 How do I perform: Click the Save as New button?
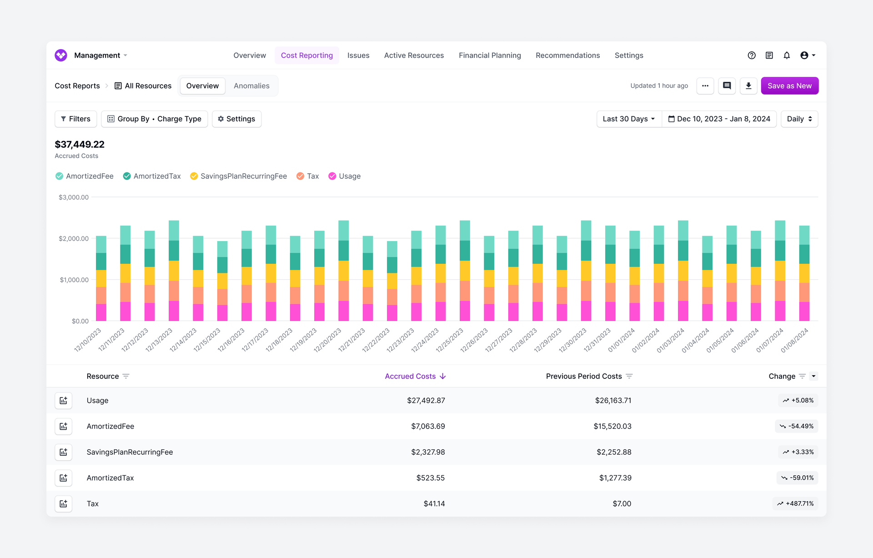(789, 85)
